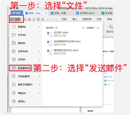This screenshot has width=131, height=115.
Task: Open the 插入 ribbon tab
Action: pyautogui.click(x=75, y=19)
